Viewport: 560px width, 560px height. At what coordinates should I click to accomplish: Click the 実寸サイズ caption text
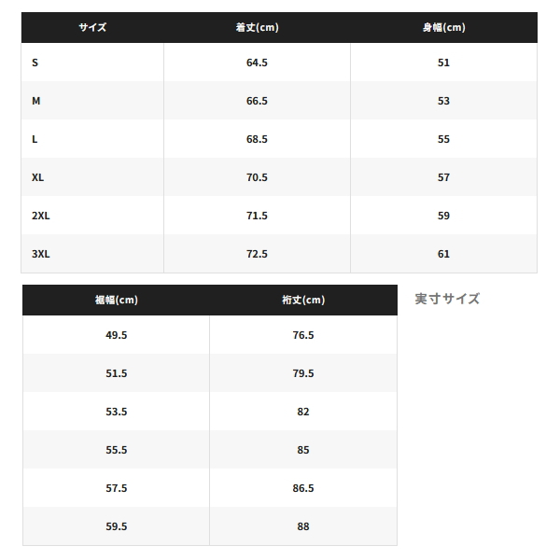click(x=447, y=299)
